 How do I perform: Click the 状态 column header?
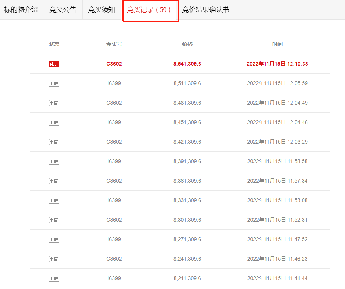point(54,44)
